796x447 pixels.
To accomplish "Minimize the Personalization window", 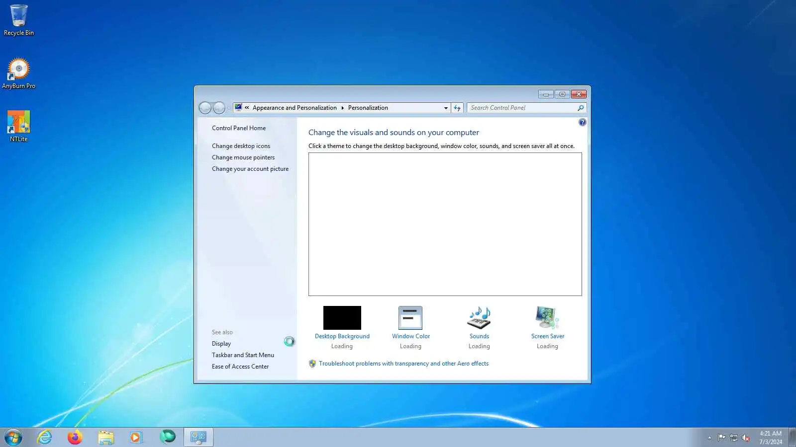I will (x=546, y=94).
